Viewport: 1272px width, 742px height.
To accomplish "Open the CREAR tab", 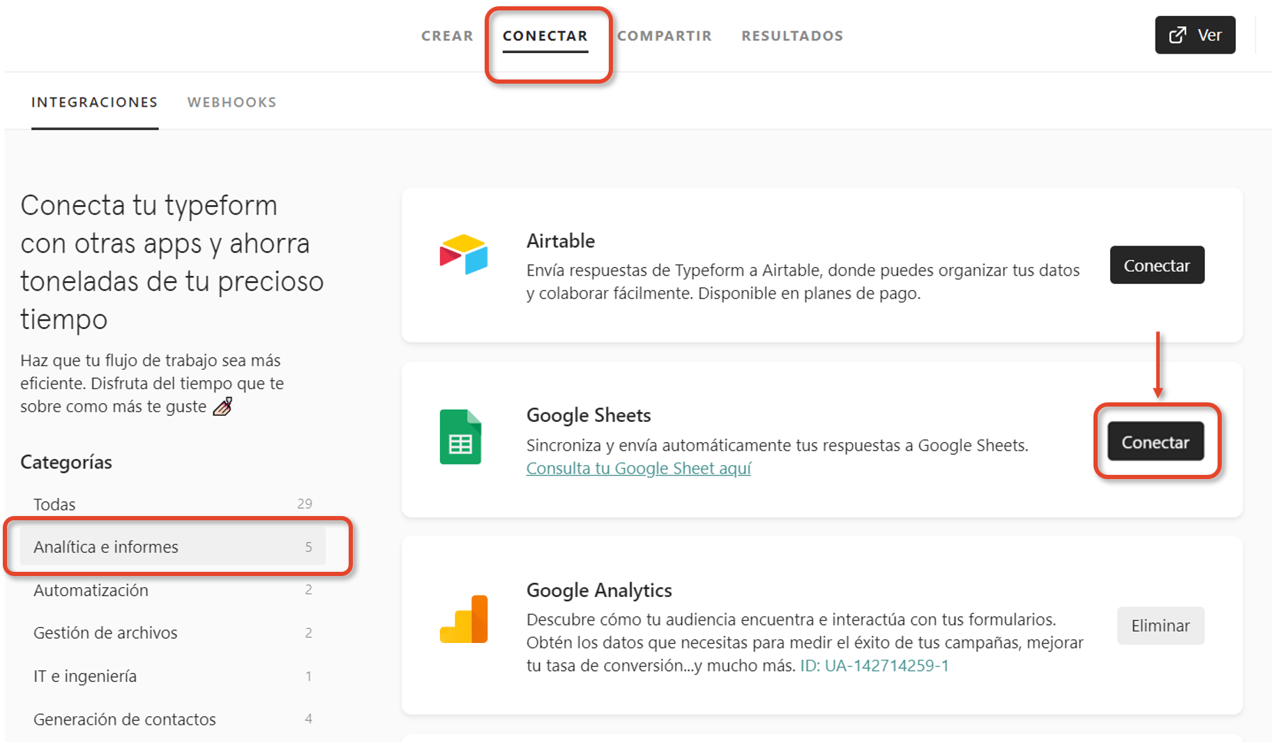I will tap(447, 36).
